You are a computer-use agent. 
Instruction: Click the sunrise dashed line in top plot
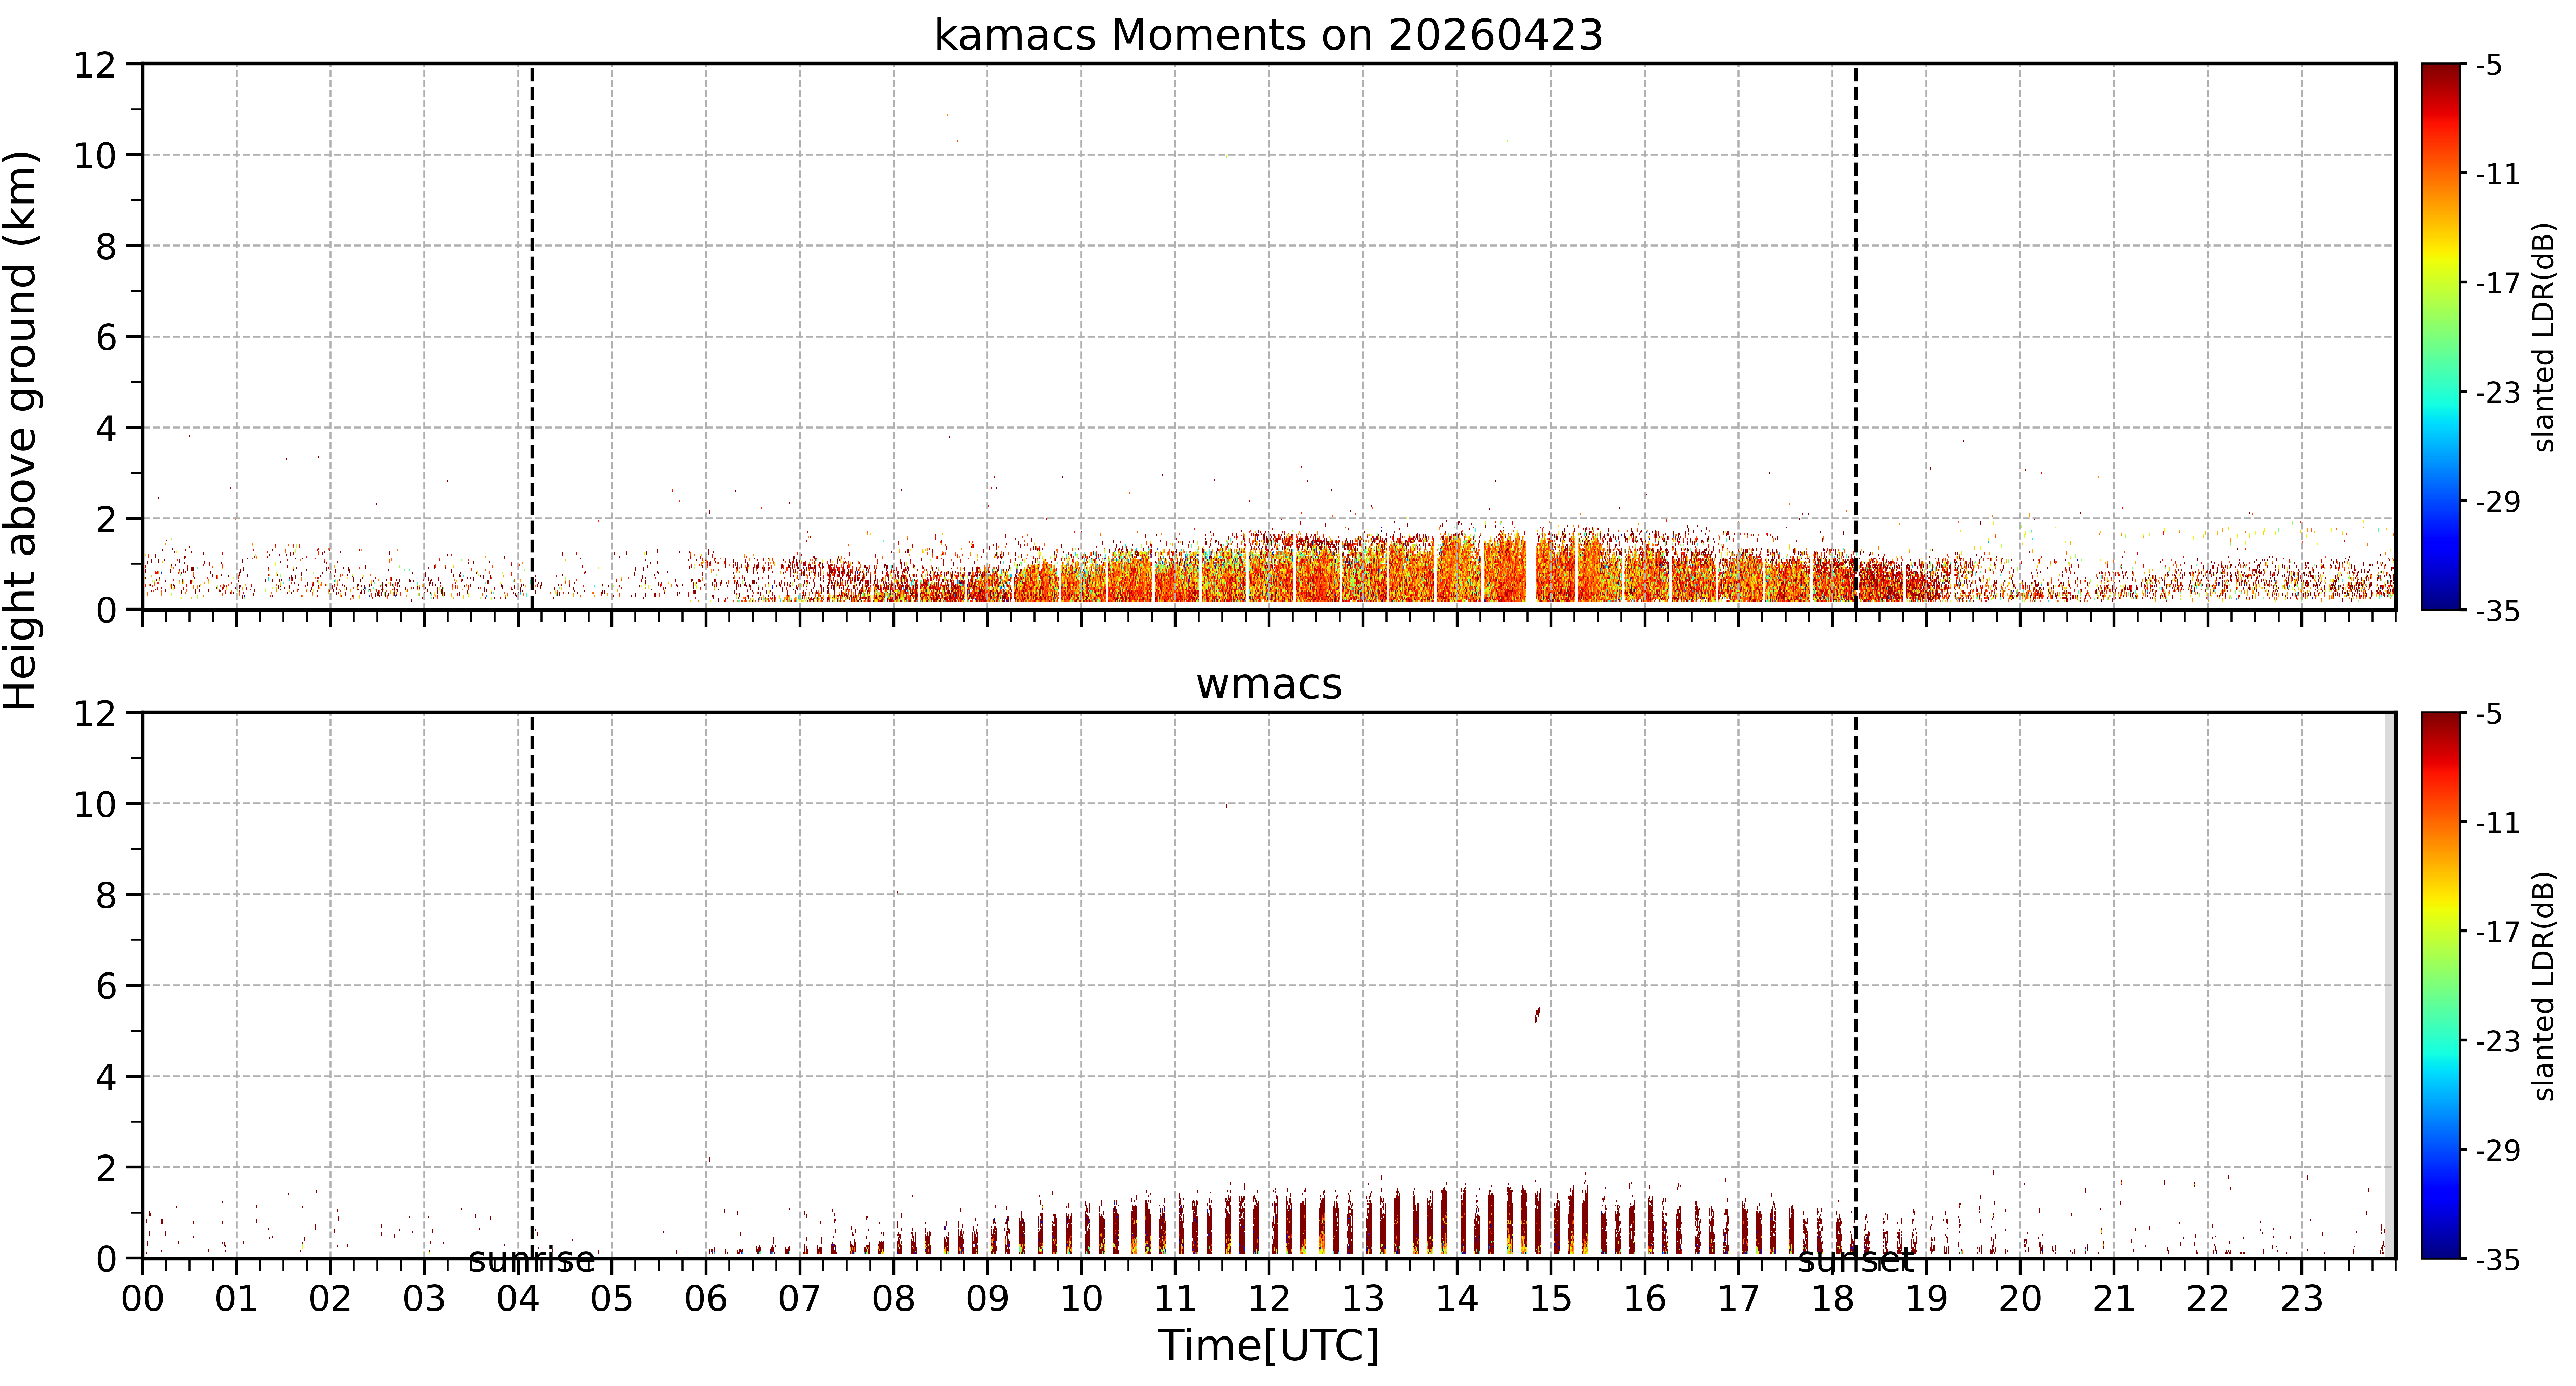coord(532,336)
